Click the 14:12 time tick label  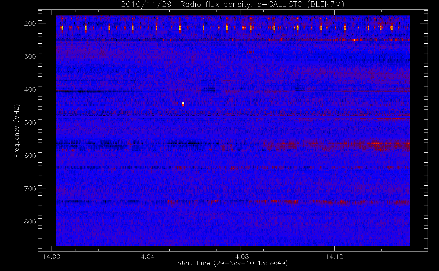click(x=334, y=257)
